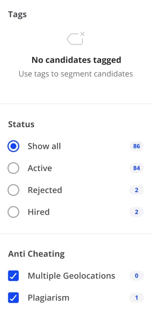The width and height of the screenshot is (152, 316).
Task: Click the Multiple Geolocations count badge
Action: tap(137, 276)
